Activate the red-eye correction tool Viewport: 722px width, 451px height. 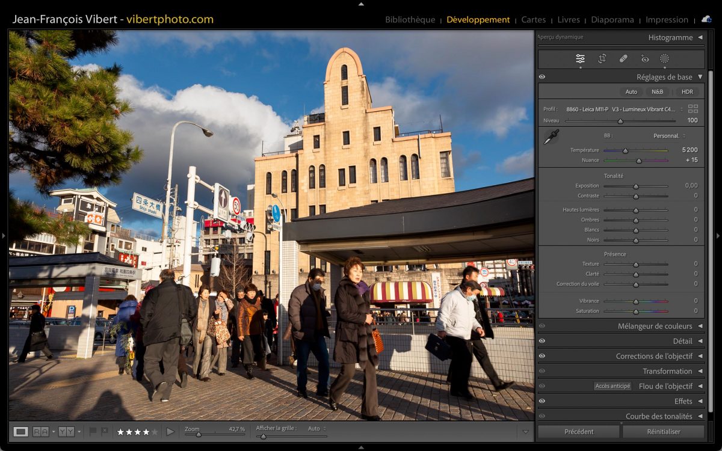(x=645, y=58)
